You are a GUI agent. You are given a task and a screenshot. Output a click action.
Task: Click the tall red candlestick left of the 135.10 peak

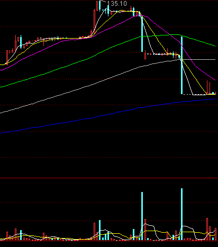click(x=94, y=22)
